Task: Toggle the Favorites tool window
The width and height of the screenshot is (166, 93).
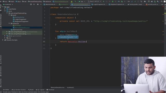Action: click(x=1, y=83)
